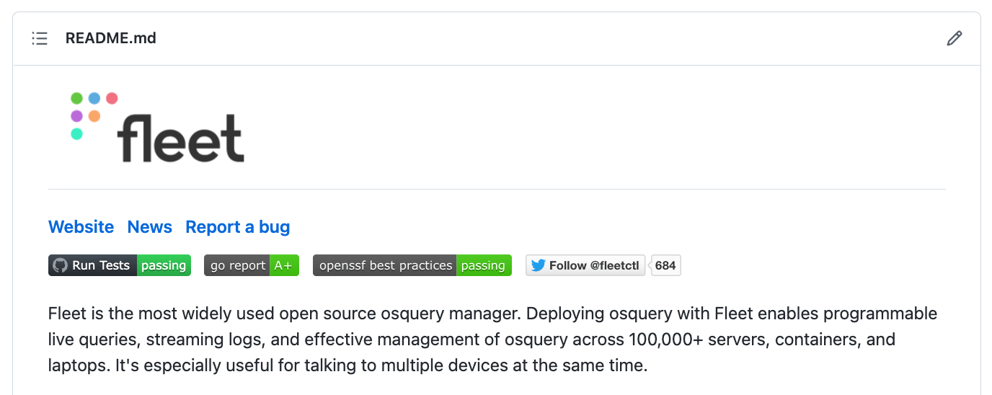Click the GitHub octocat icon on Run Tests badge

coord(60,265)
